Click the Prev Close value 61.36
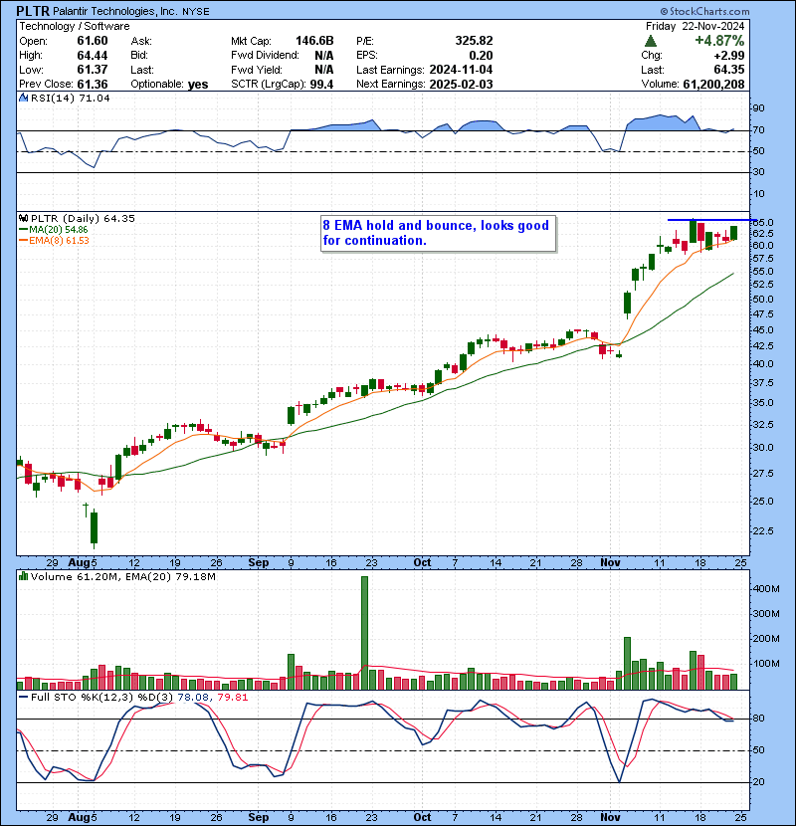The image size is (796, 826). [x=93, y=85]
